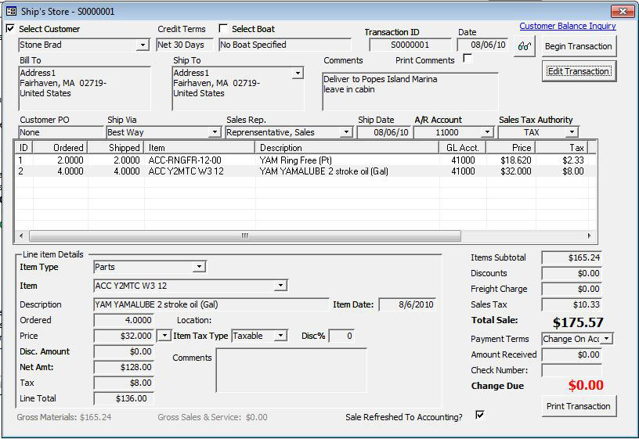Open the Stone Brad customer dropdown

click(x=143, y=45)
